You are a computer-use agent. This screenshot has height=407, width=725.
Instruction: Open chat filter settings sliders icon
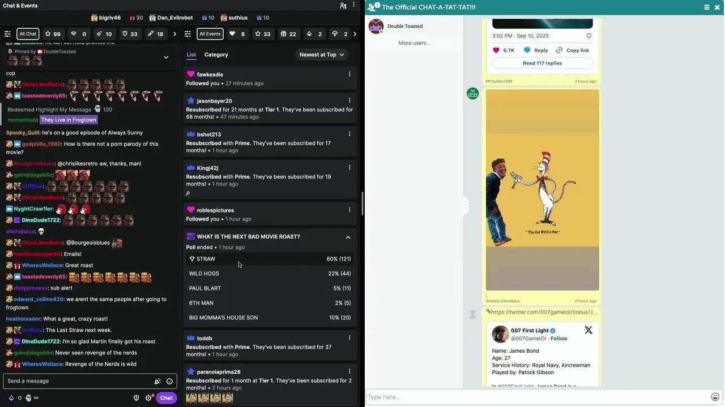(x=7, y=34)
